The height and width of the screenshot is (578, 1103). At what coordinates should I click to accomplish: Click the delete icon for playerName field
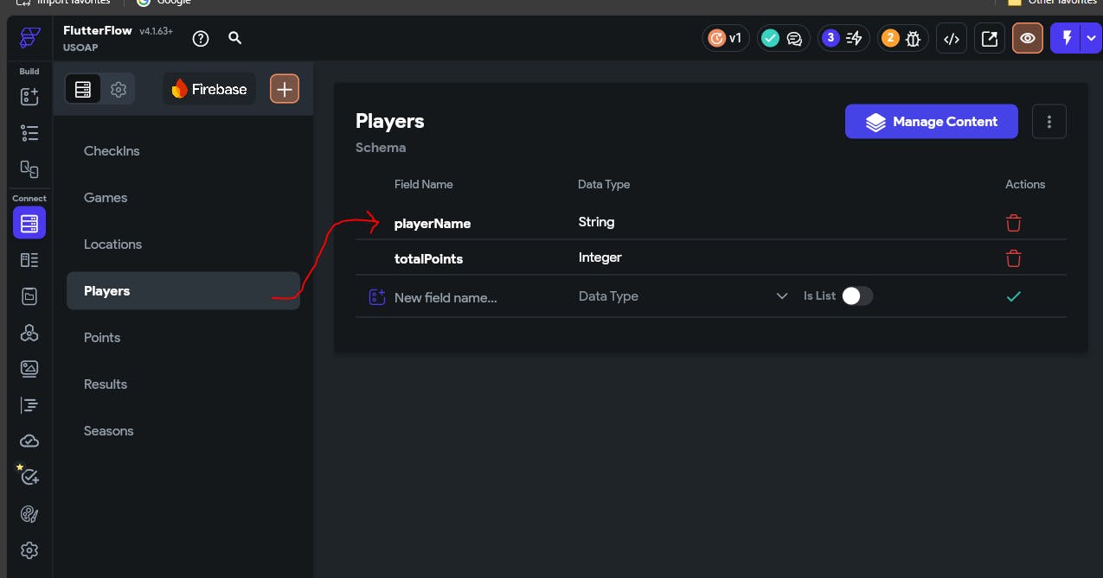1013,223
